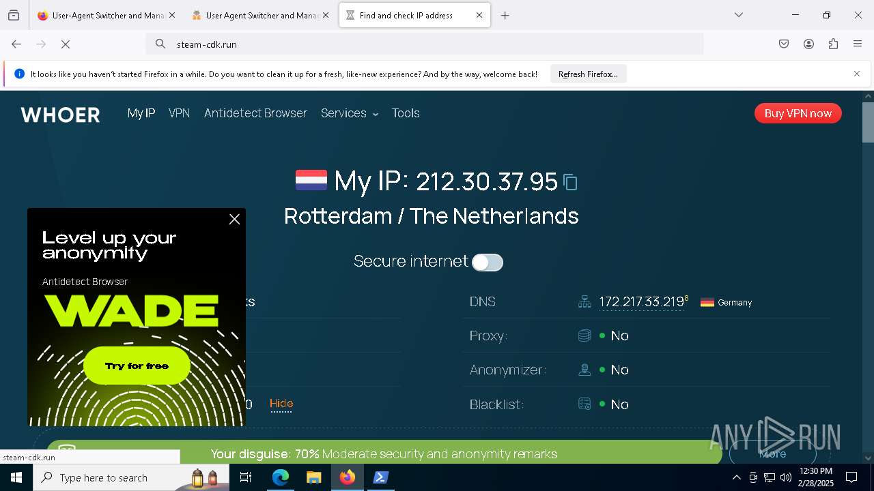Click the Blacklist icon

584,404
